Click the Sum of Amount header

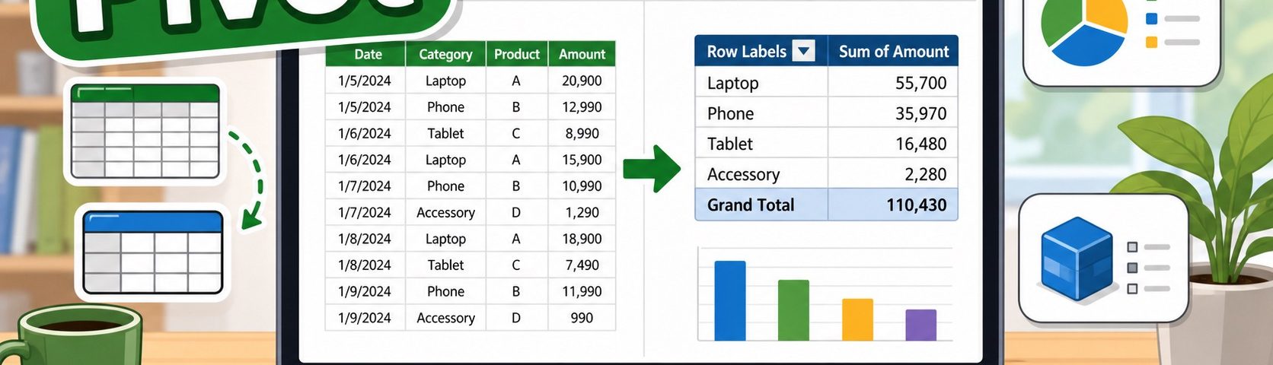coord(893,51)
